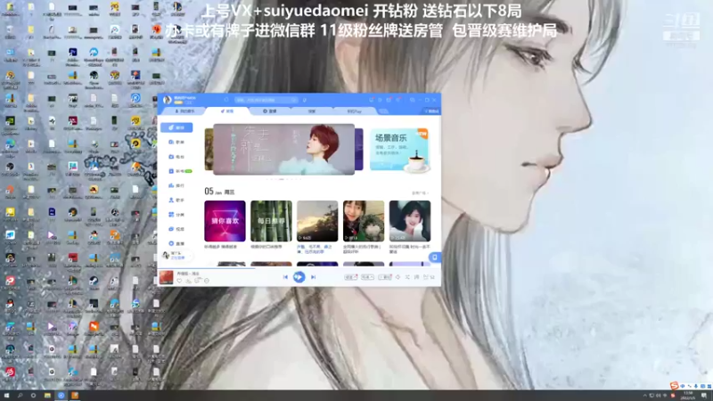Click the magnifier search icon in title bar
The width and height of the screenshot is (713, 401).
click(294, 100)
